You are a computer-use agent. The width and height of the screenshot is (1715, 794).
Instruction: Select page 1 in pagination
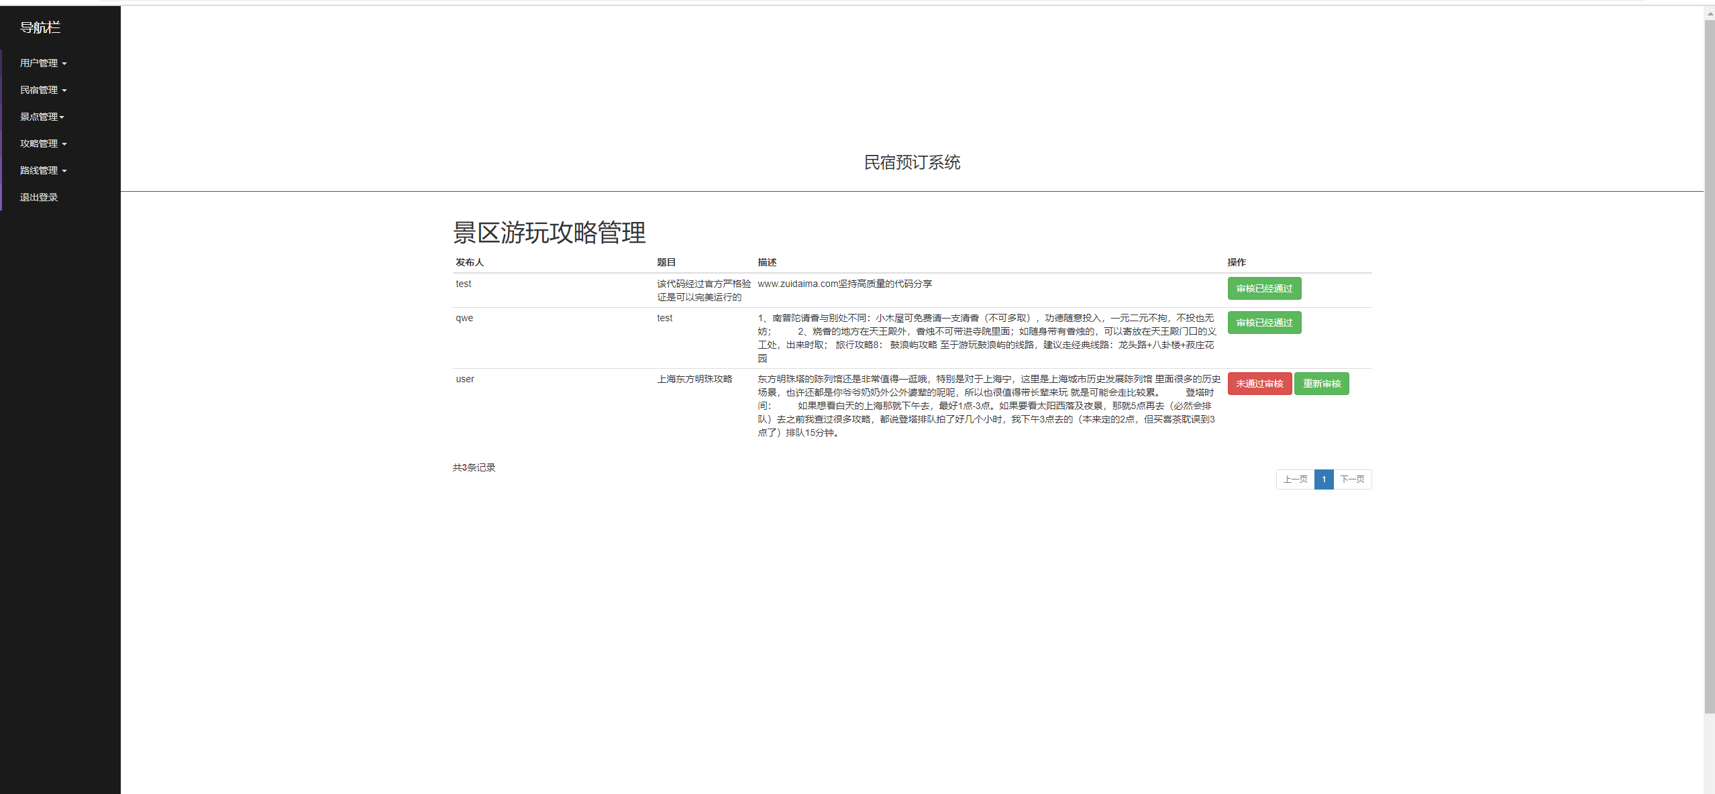click(1323, 479)
